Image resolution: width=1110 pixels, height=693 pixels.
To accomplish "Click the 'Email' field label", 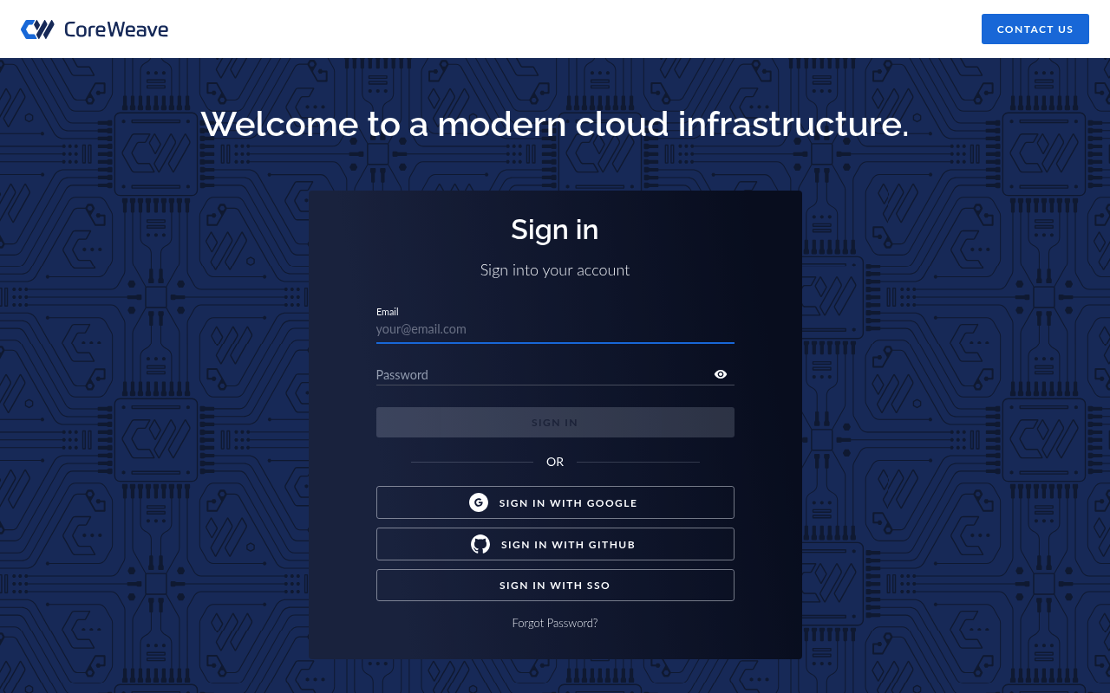I will pos(388,312).
